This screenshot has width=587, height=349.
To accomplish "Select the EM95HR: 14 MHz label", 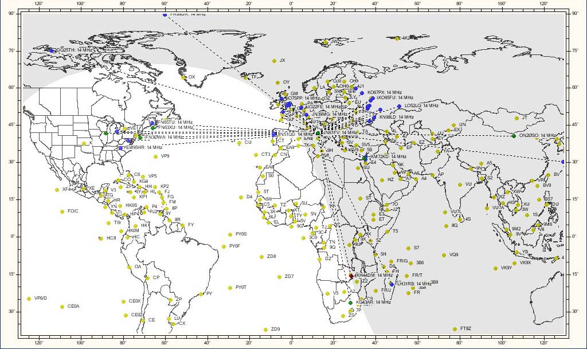I will [144, 148].
